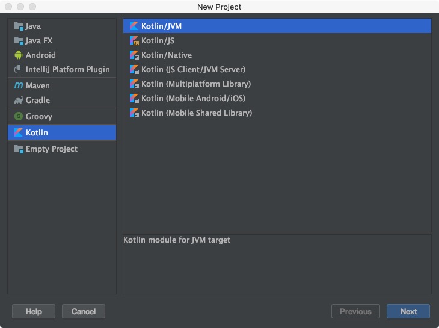Click the green Groovy icon

click(19, 117)
